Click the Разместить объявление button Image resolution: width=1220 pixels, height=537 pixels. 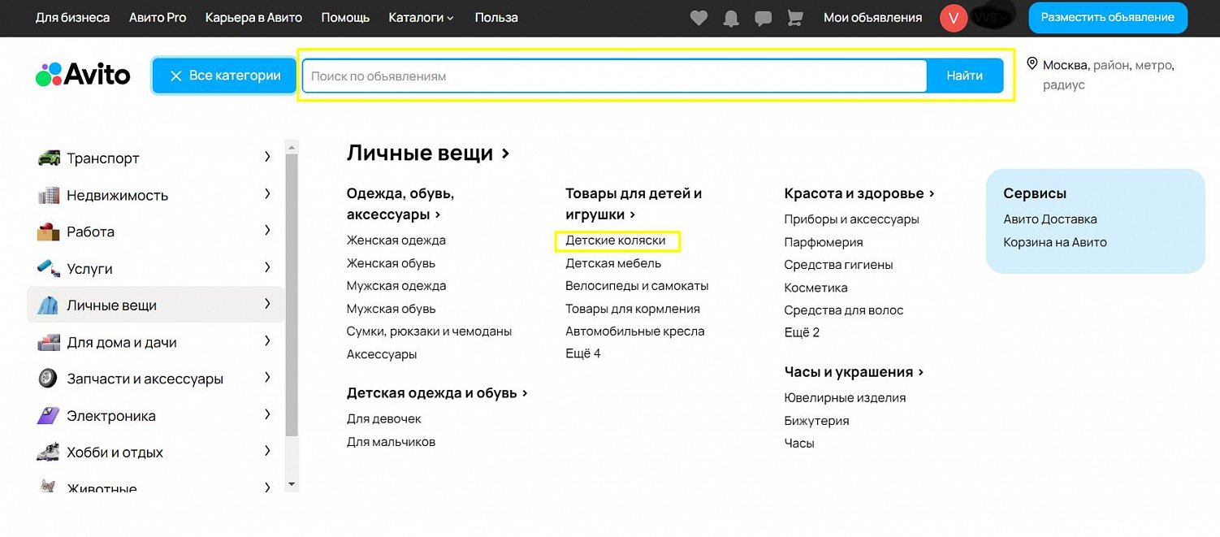1108,17
